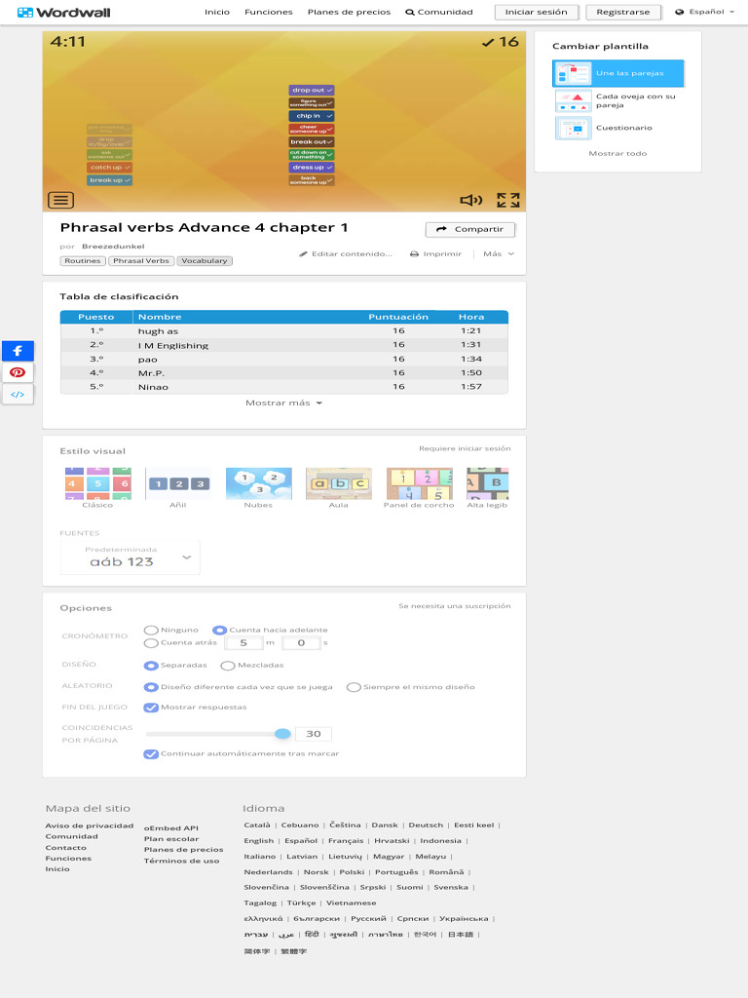Select Ninguno timer radio button

151,631
